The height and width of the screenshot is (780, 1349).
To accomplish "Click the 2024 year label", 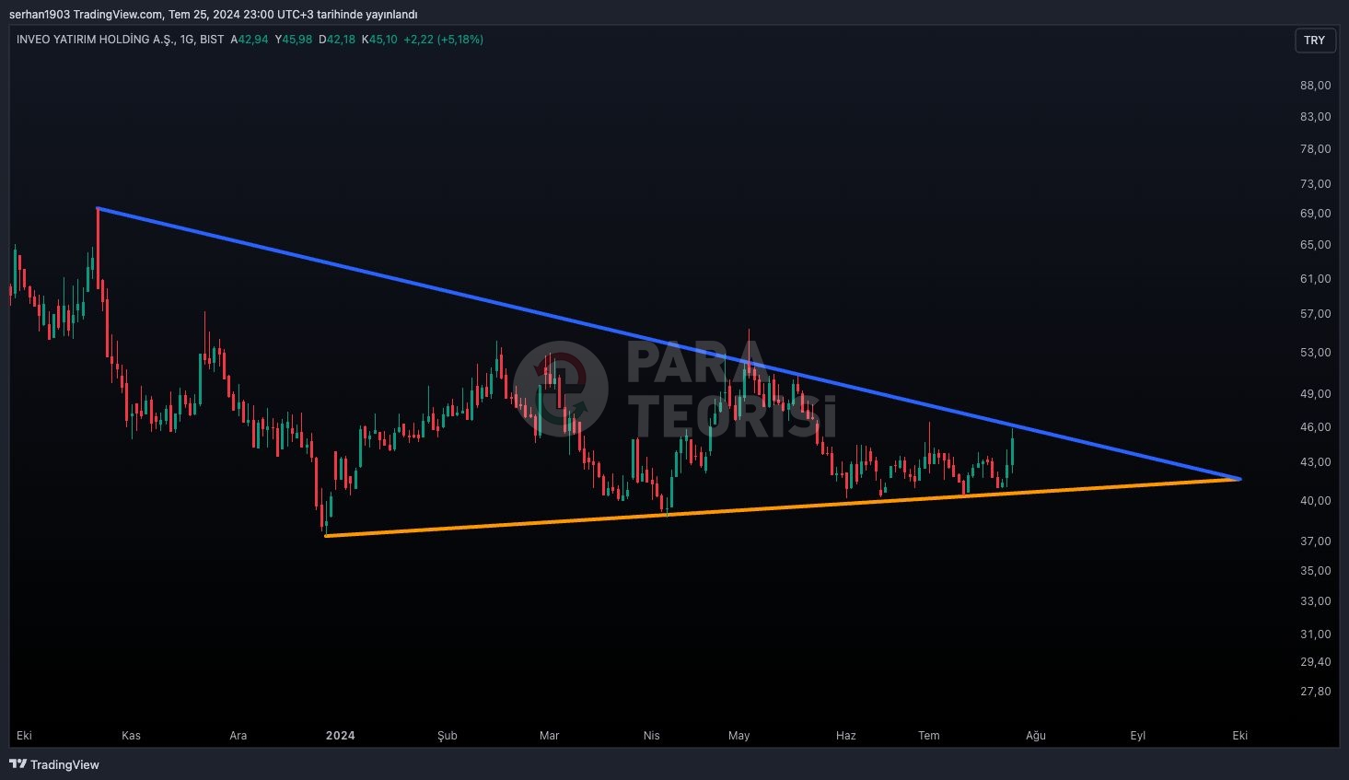I will (340, 735).
